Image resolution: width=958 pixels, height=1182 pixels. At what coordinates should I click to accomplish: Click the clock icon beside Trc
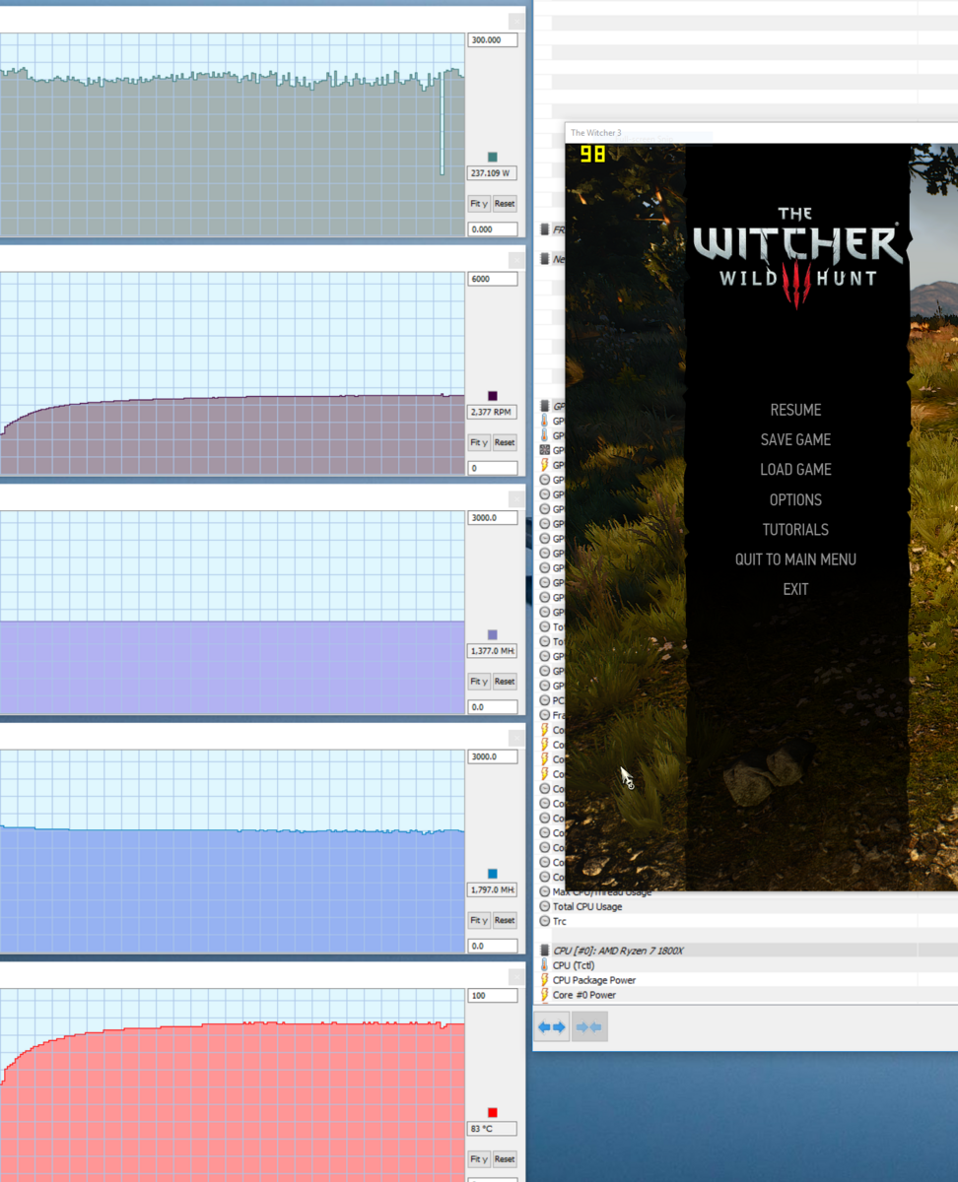click(545, 921)
